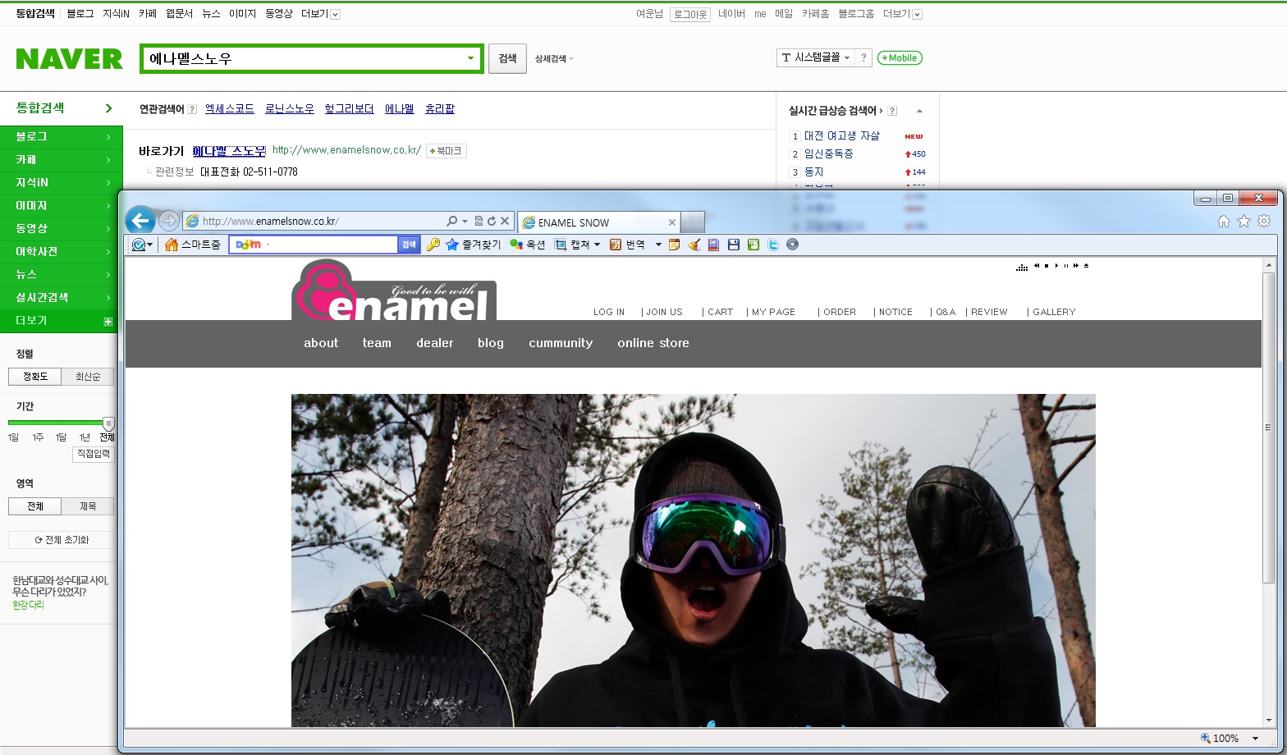Close the ENAMEL SNOW tab
This screenshot has width=1287, height=755.
(x=671, y=222)
